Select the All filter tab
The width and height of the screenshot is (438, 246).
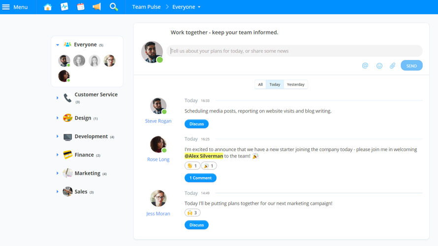tap(260, 85)
